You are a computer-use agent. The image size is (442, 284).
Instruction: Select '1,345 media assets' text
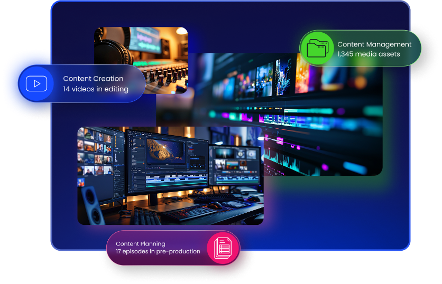(x=369, y=54)
